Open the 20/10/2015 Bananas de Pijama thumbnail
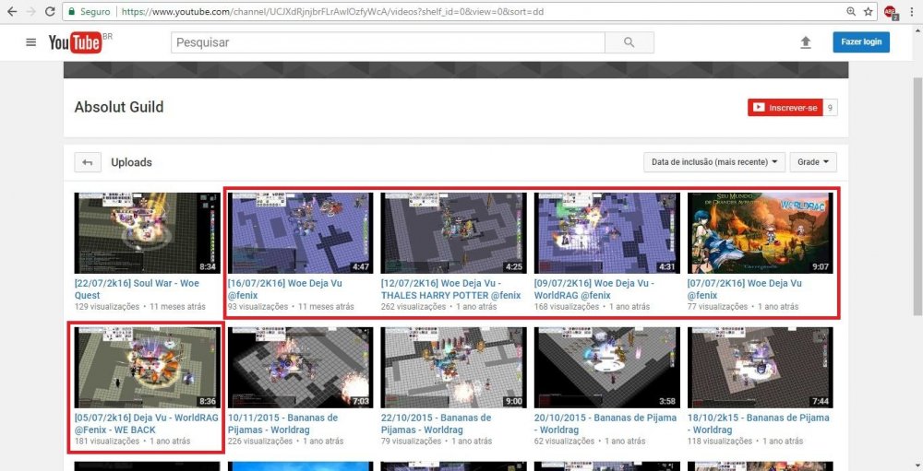This screenshot has height=471, width=923. [x=607, y=368]
